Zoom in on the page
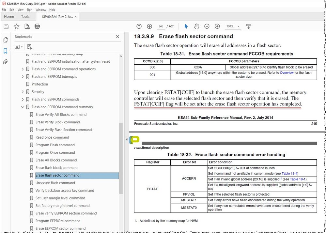The width and height of the screenshot is (326, 233). tap(217, 26)
